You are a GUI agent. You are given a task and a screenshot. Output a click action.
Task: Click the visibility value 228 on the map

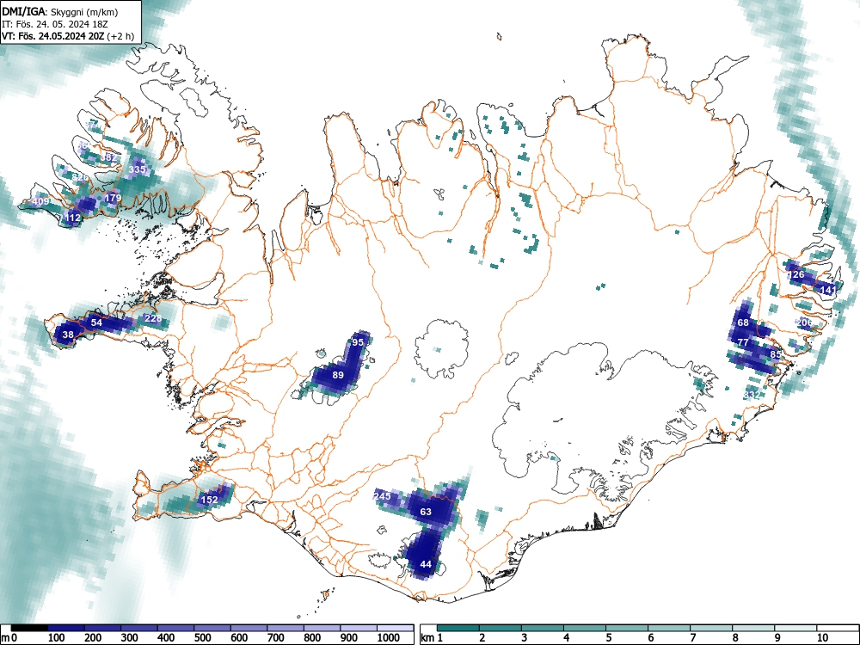coord(153,318)
